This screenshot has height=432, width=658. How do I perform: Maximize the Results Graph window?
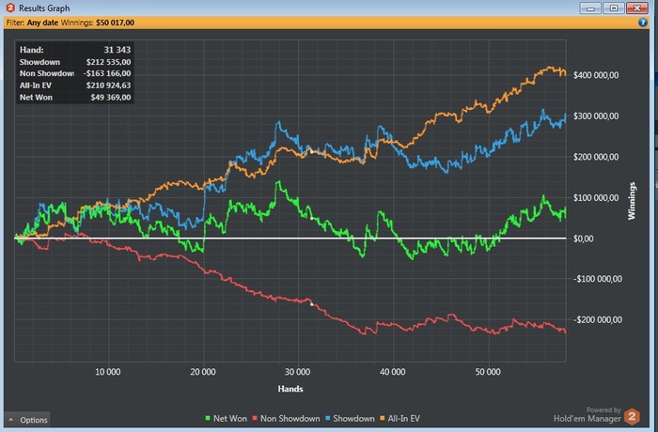point(614,8)
